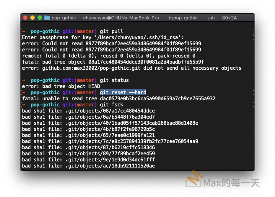The height and width of the screenshot is (197, 275).
Task: Minimize the terminal using yellow button
Action: [x=32, y=18]
